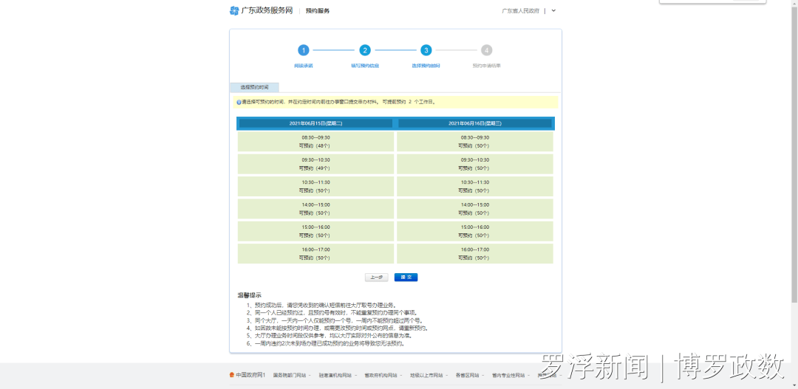
Task: Click the 上一步 previous step button
Action: pyautogui.click(x=377, y=277)
